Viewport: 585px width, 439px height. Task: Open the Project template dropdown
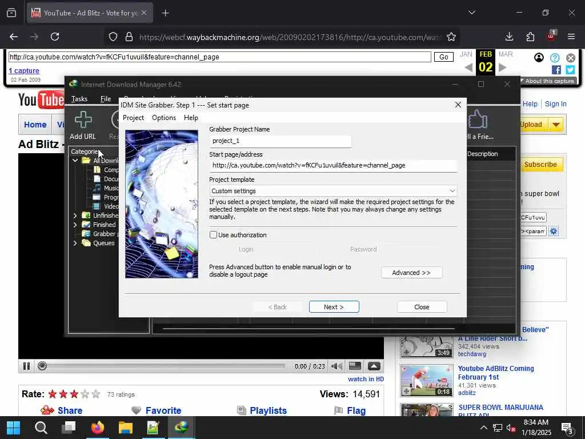coord(333,191)
